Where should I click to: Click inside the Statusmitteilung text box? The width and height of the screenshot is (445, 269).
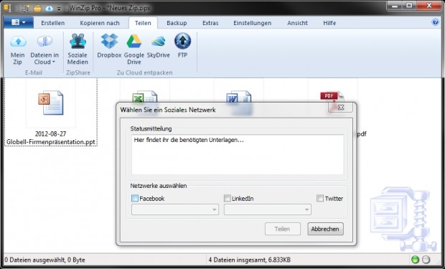coord(238,155)
